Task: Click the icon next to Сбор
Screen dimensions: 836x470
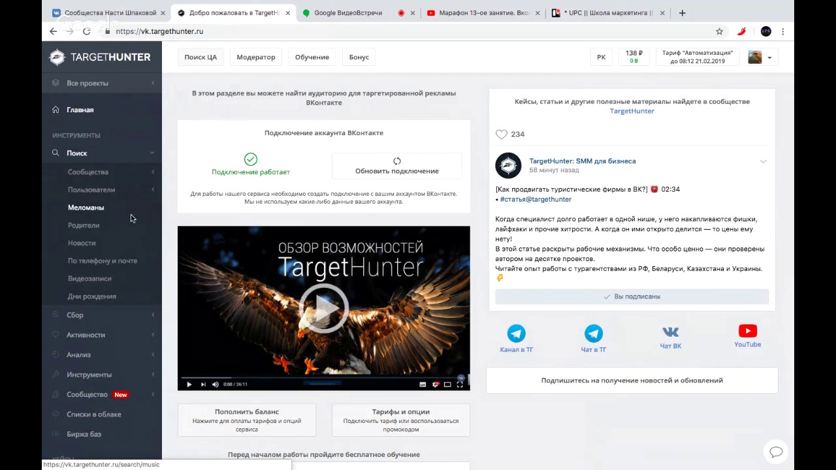Action: coord(56,315)
